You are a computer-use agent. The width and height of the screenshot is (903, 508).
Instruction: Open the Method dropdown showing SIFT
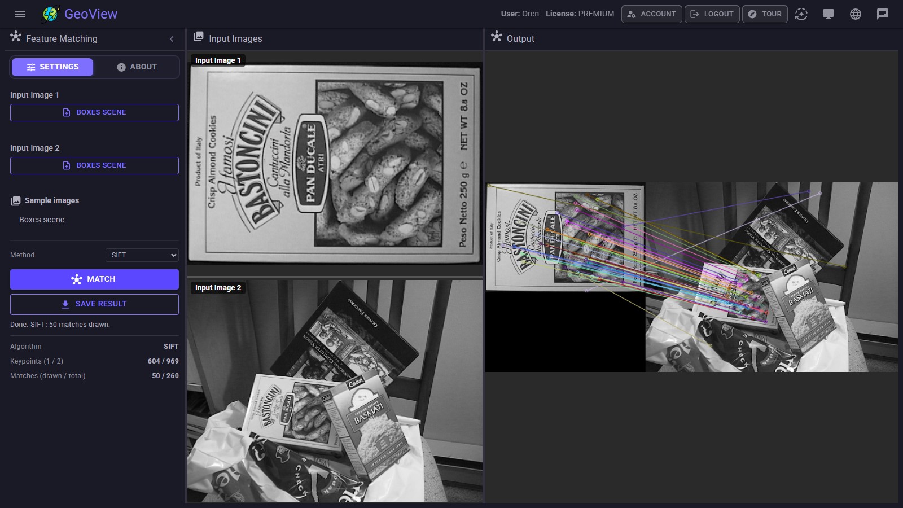coord(142,255)
